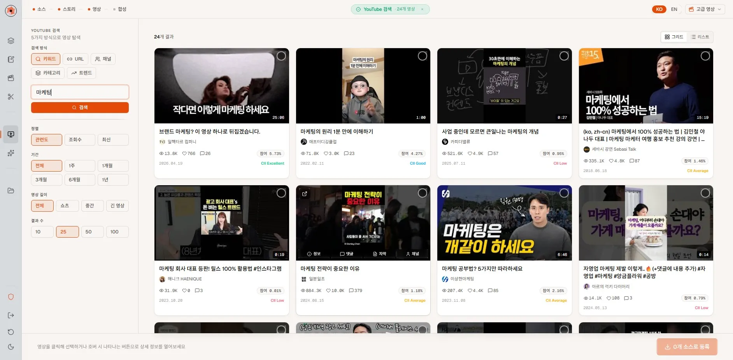Image resolution: width=733 pixels, height=360 pixels.
Task: Sort by 관련도
Action: [47, 140]
